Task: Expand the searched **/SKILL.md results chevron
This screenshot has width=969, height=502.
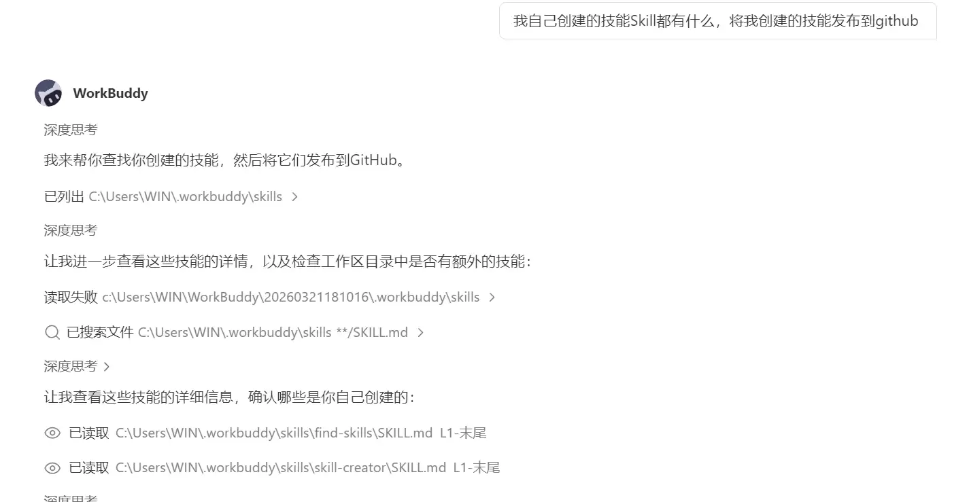Action: tap(420, 333)
